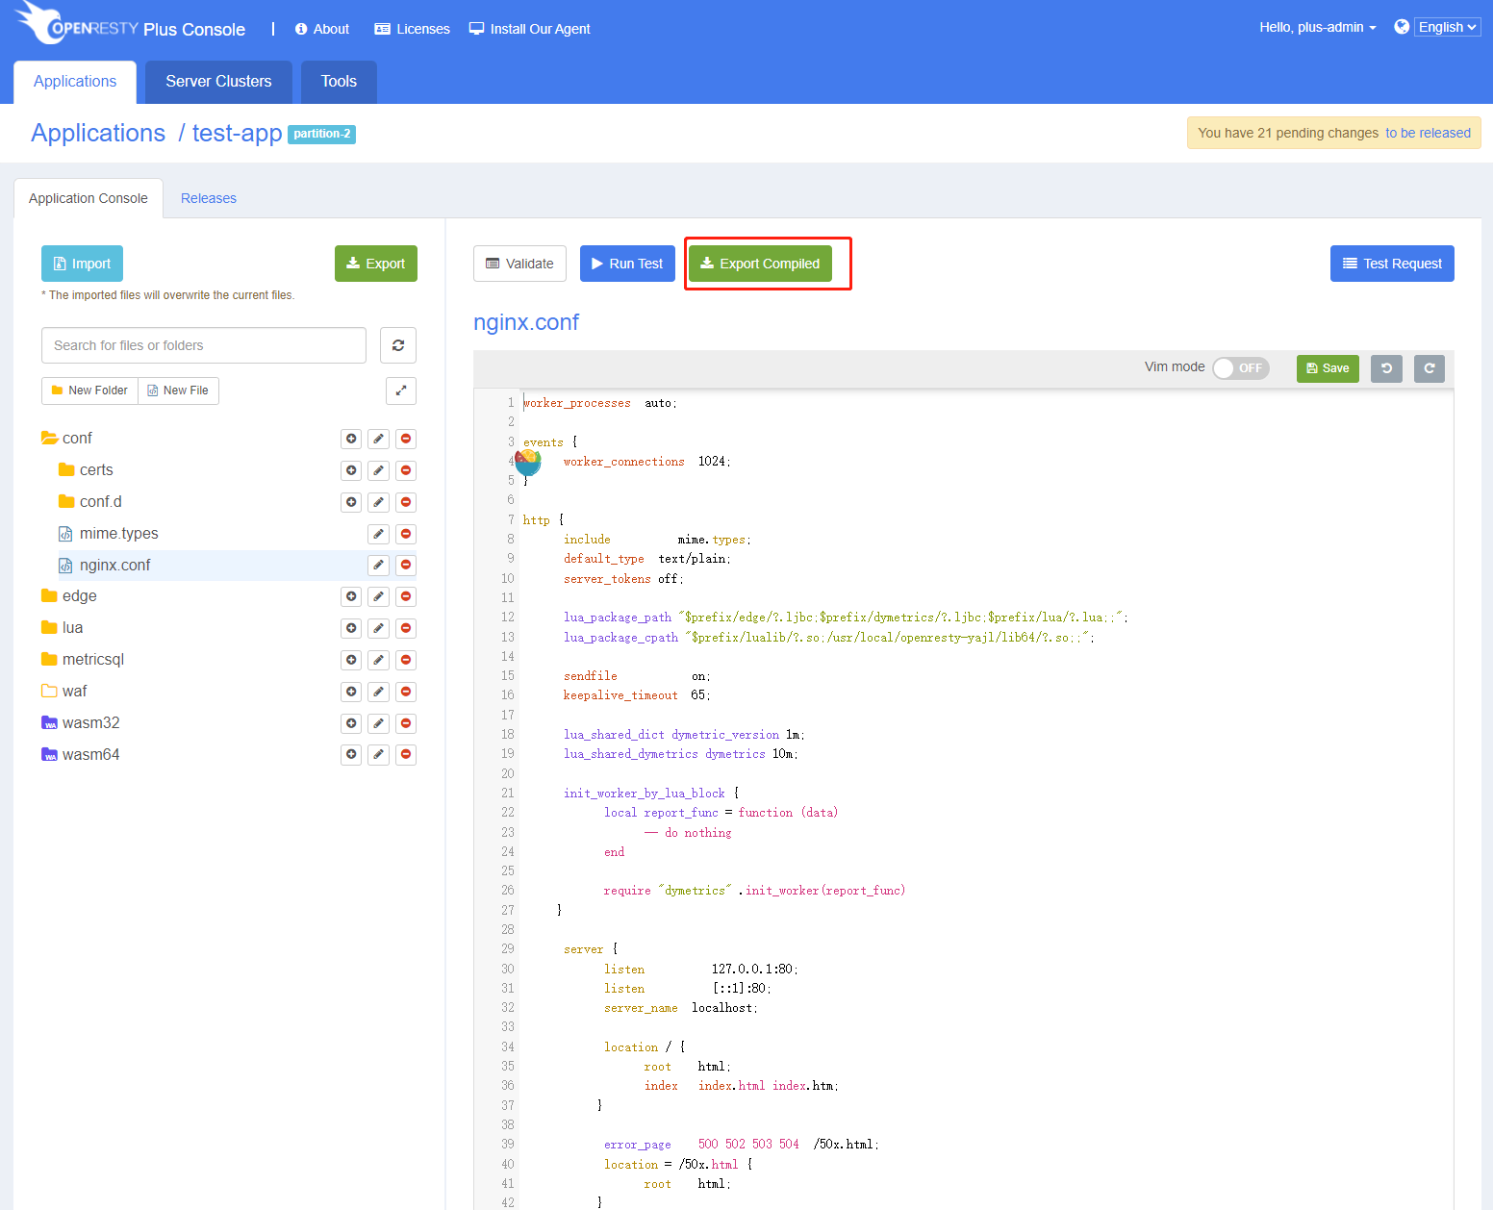Edit the conf.d folder
Image resolution: width=1493 pixels, height=1210 pixels.
(379, 502)
